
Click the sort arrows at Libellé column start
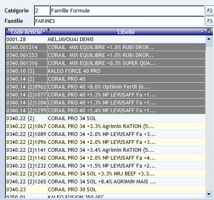point(48,30)
